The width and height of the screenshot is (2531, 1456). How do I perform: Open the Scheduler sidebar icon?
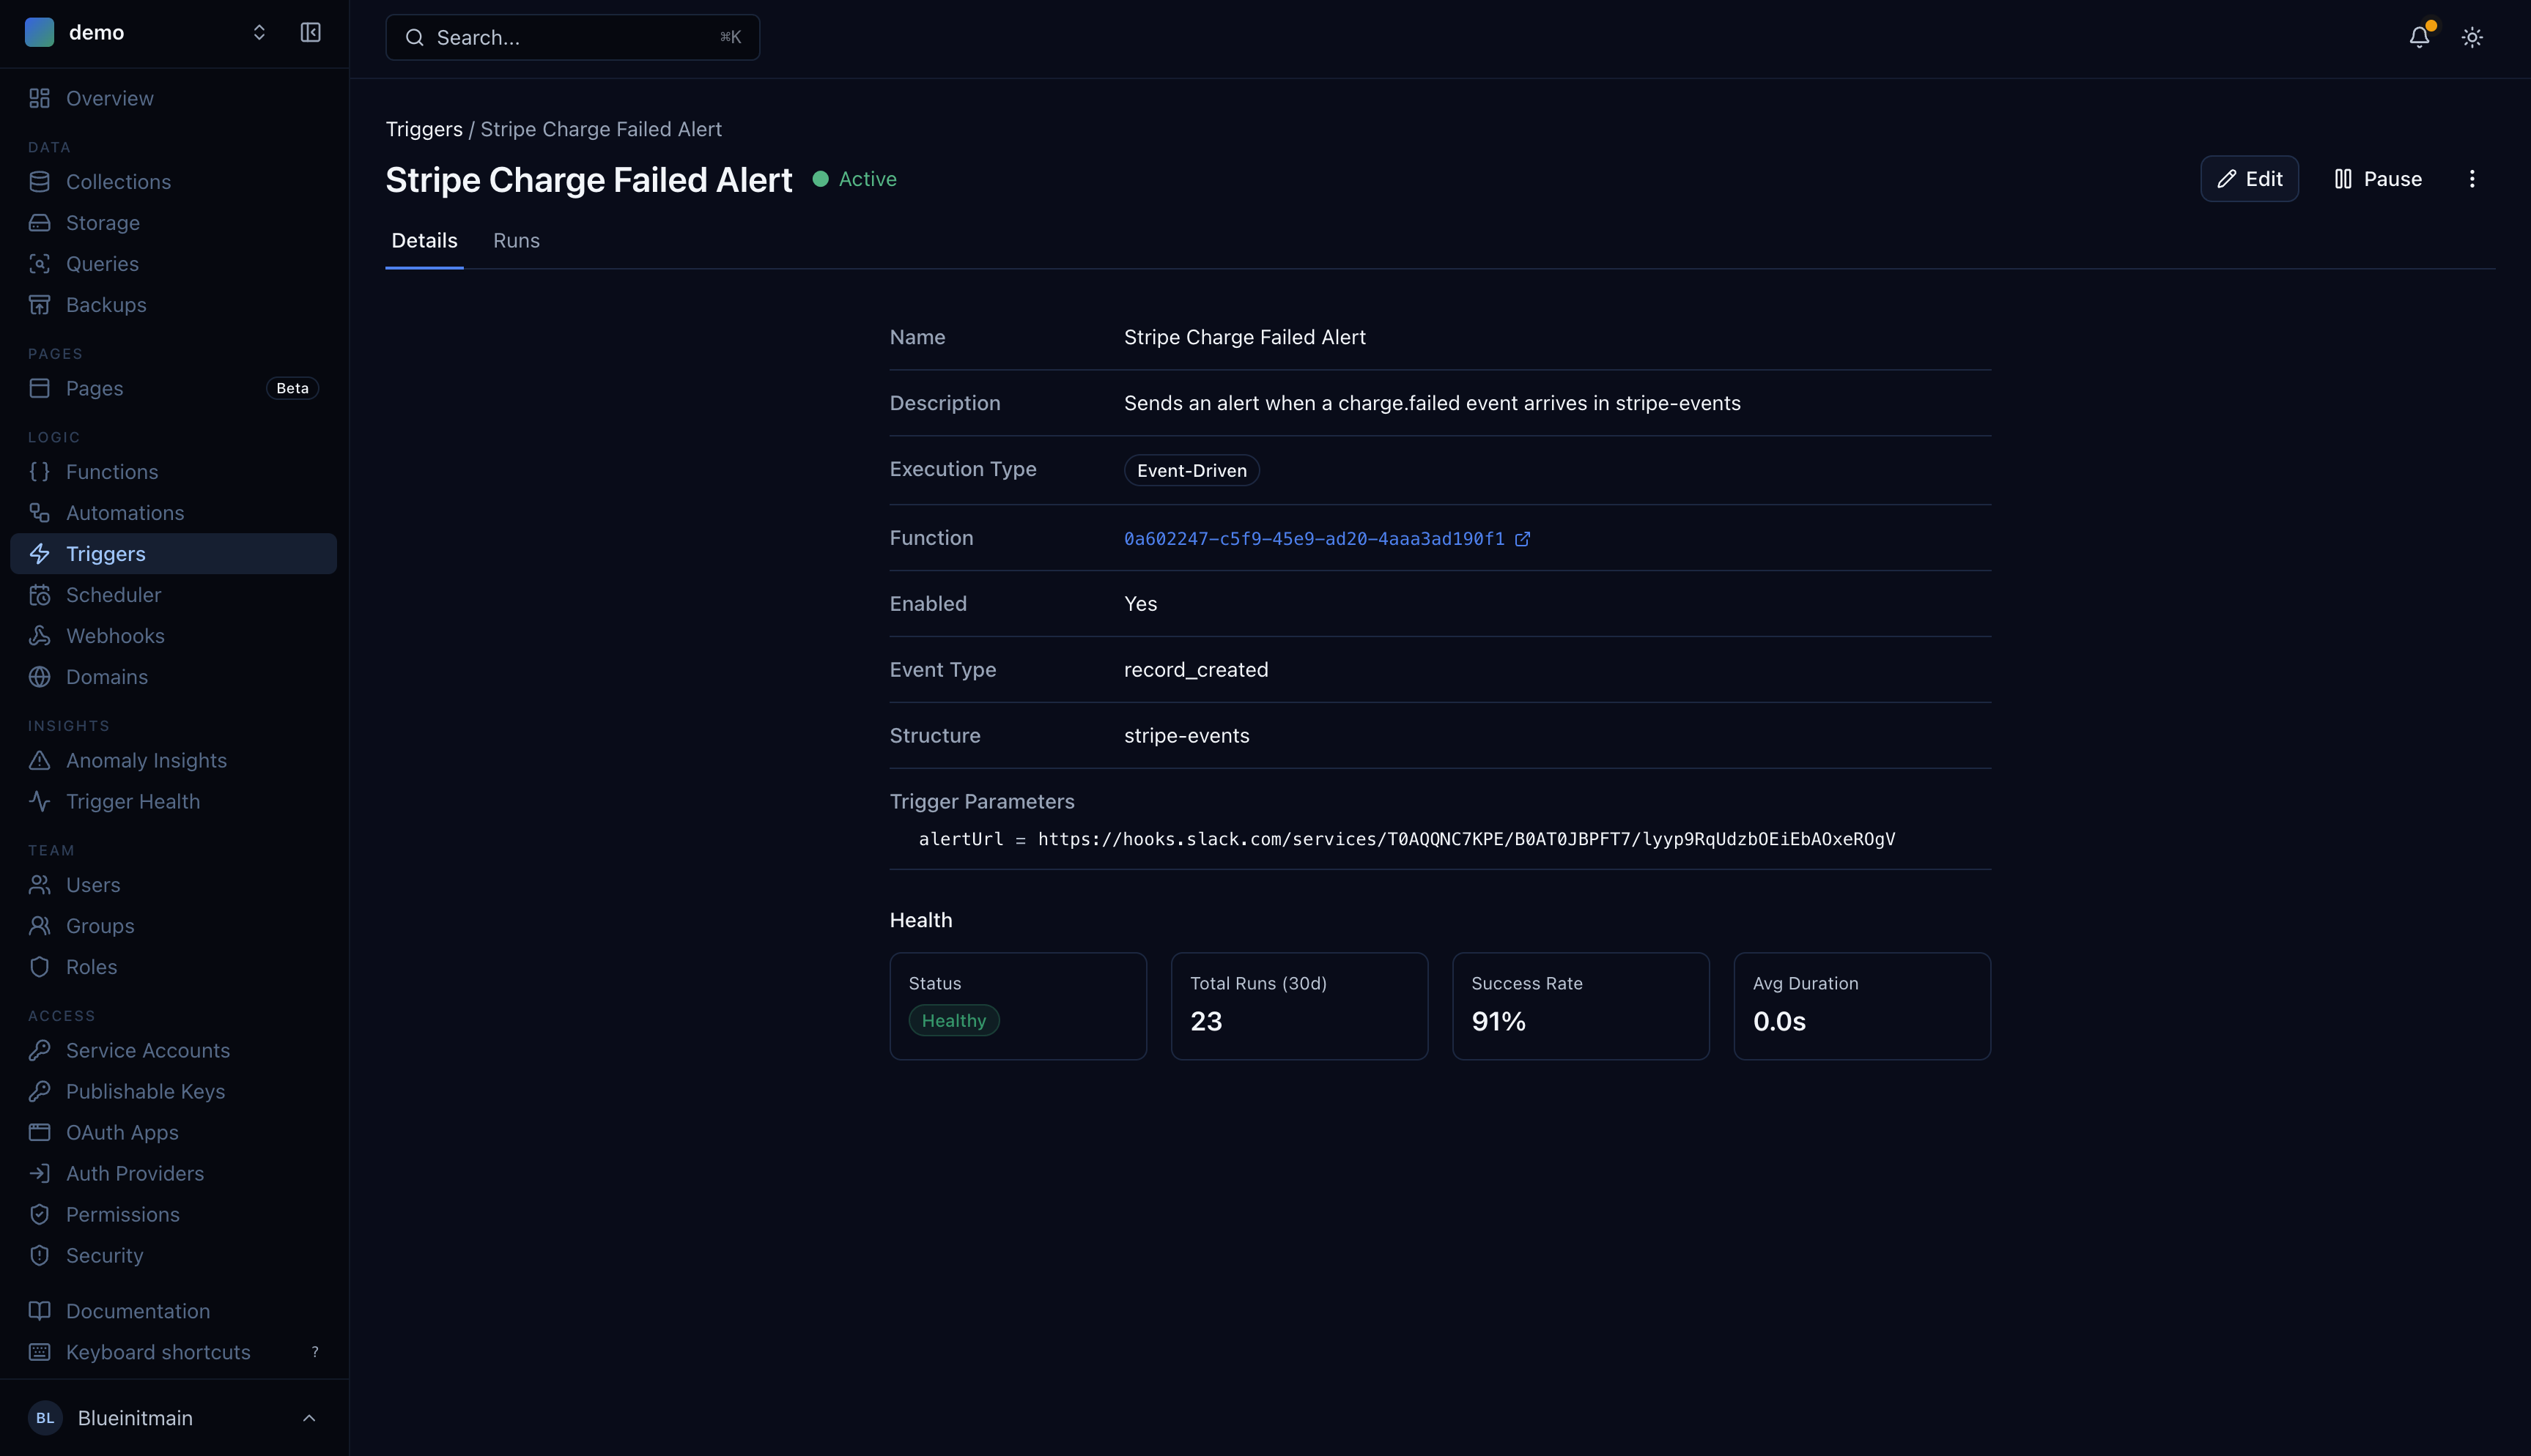40,594
